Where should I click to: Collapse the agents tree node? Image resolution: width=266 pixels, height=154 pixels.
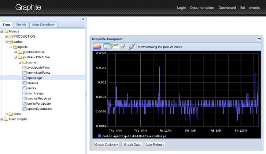click(11, 47)
